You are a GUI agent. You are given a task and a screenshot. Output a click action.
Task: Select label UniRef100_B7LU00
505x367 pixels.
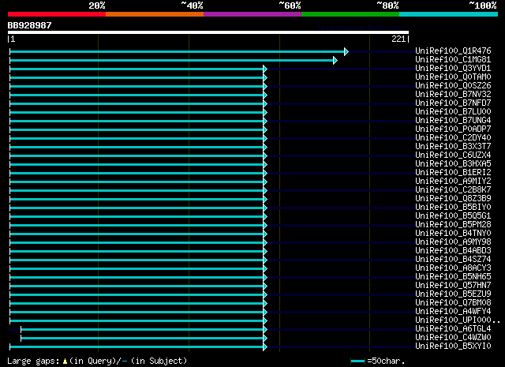tap(453, 111)
